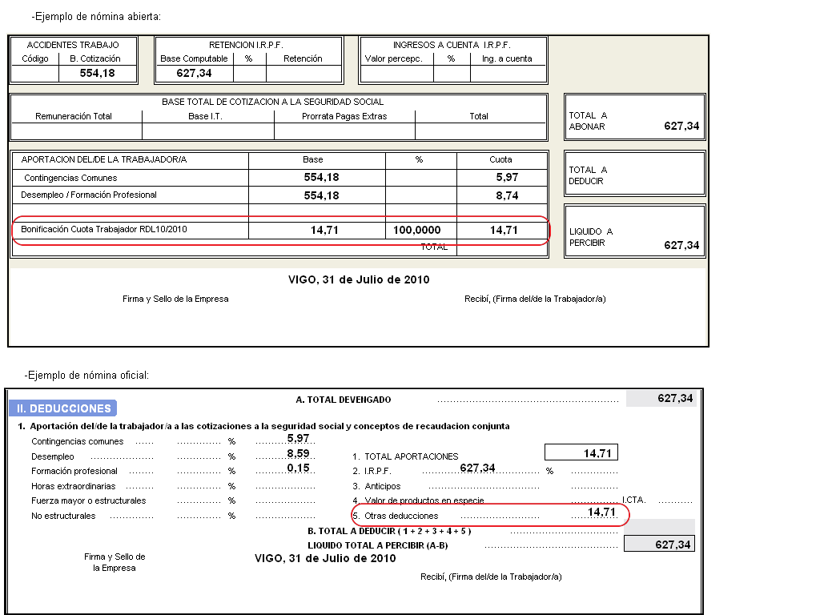Click 'Bonificación Cuota Trabajador RDL10/2010' label
820x615 pixels.
click(104, 229)
